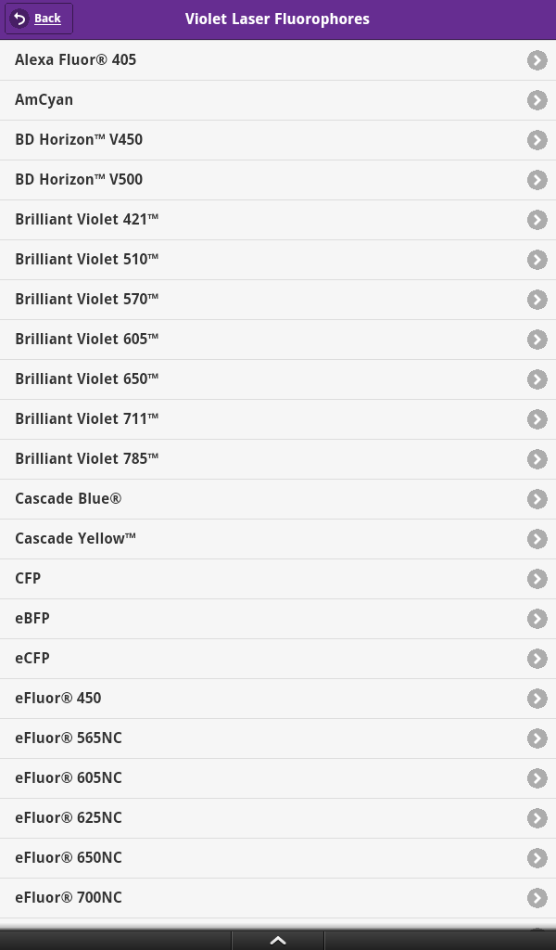Click the chevron icon for BD Horizon™ V450
This screenshot has width=556, height=950.
(537, 140)
